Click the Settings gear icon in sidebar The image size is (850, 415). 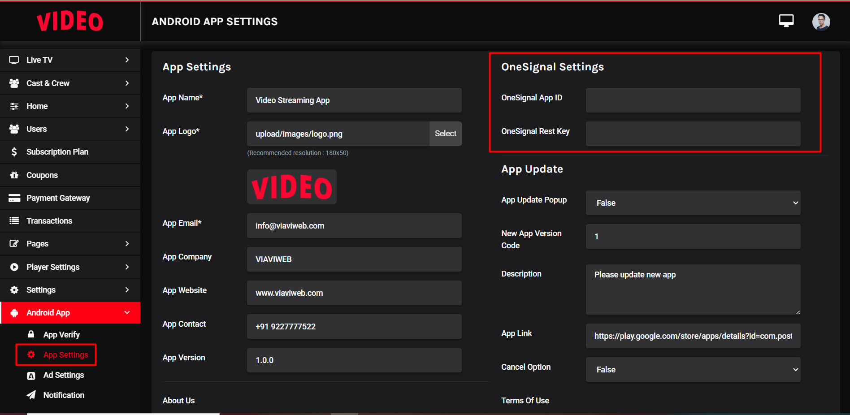[14, 290]
